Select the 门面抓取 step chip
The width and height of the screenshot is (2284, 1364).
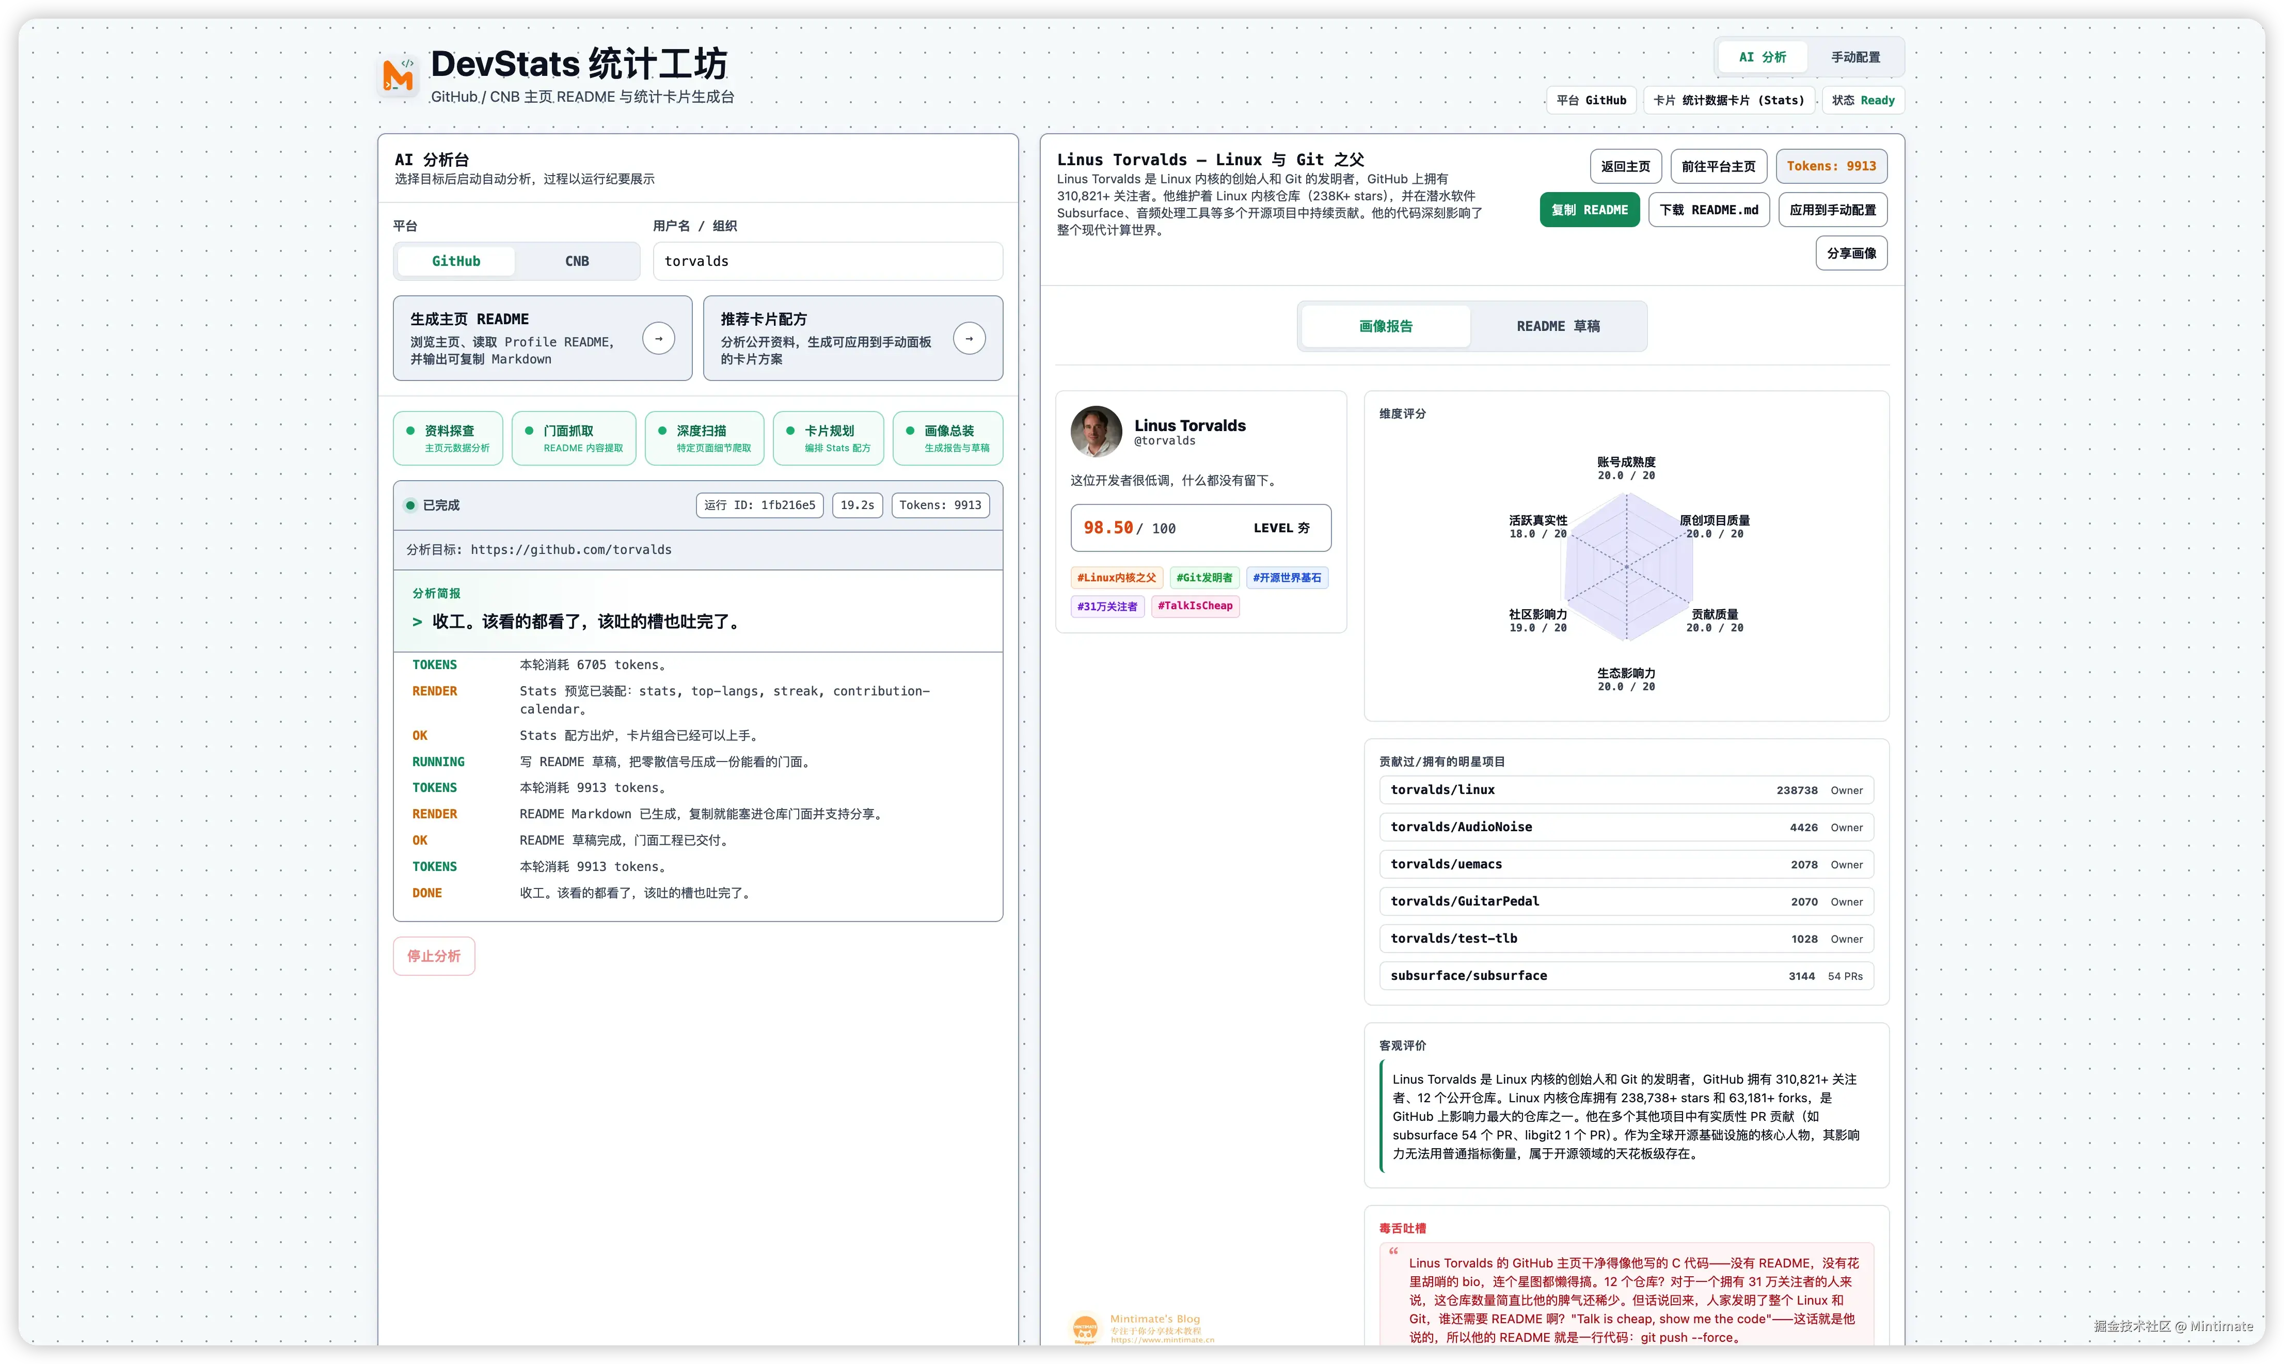[x=574, y=438]
